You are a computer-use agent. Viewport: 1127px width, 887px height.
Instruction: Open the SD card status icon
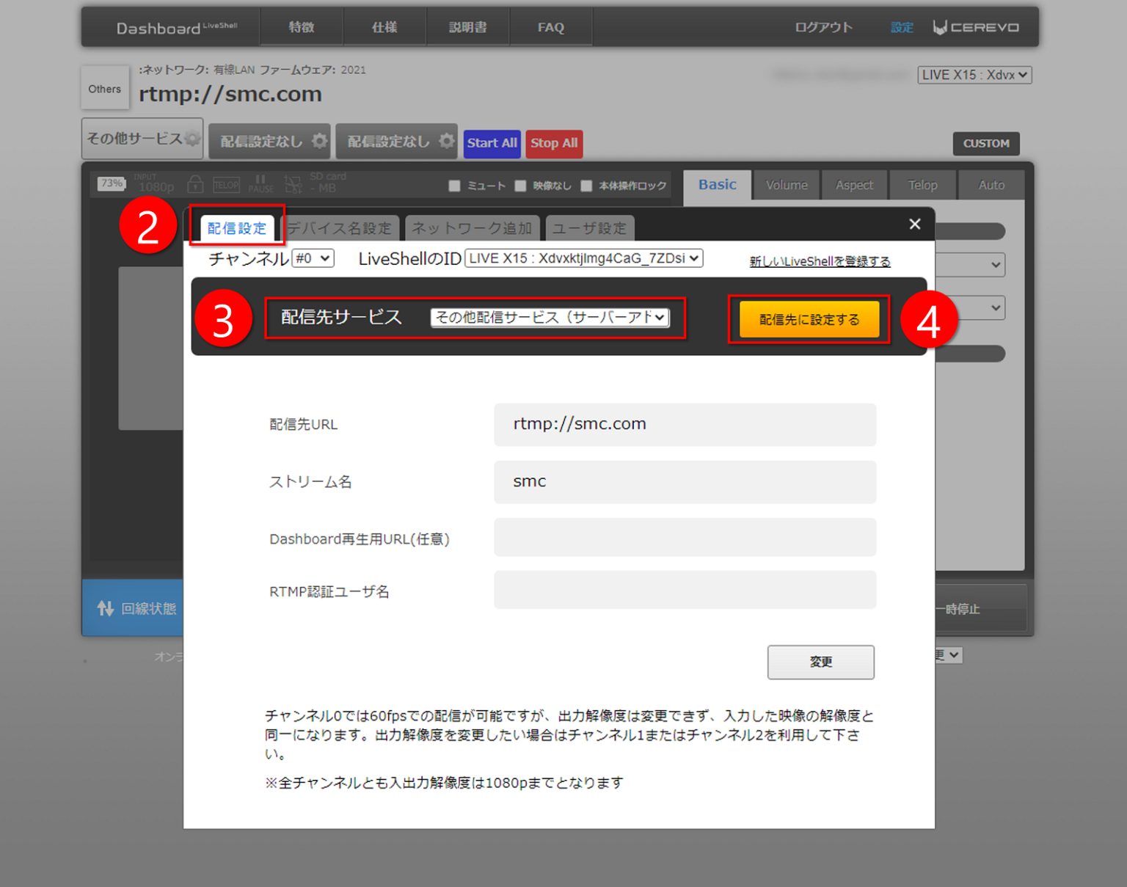[x=293, y=183]
